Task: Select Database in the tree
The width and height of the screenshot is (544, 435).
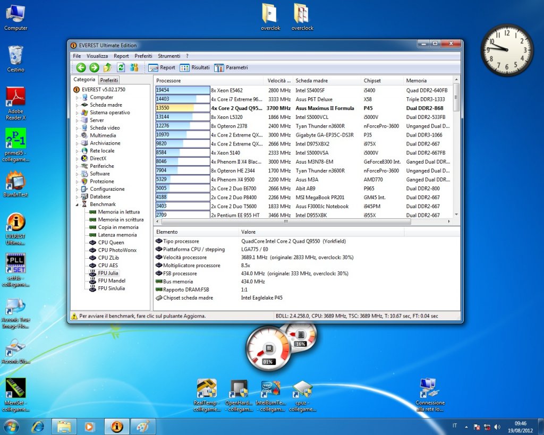Action: [100, 197]
